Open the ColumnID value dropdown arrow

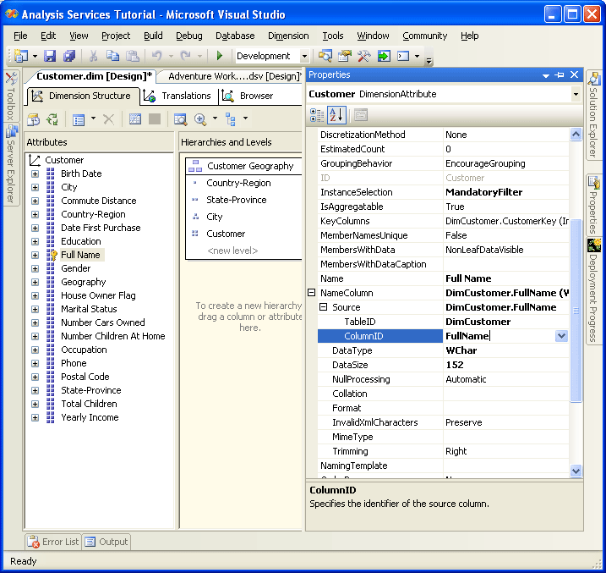[x=561, y=336]
